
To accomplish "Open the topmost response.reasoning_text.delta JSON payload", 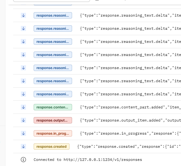I will (x=130, y=15).
